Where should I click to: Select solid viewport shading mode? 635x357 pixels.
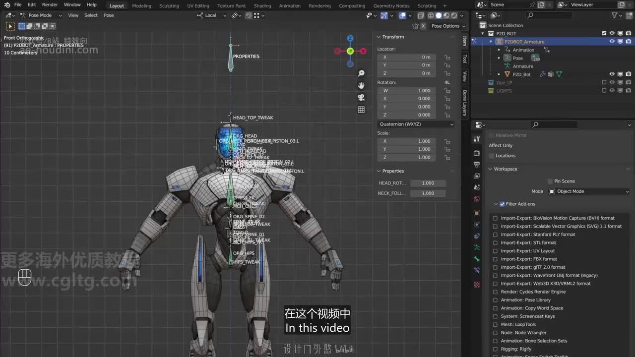click(x=439, y=15)
